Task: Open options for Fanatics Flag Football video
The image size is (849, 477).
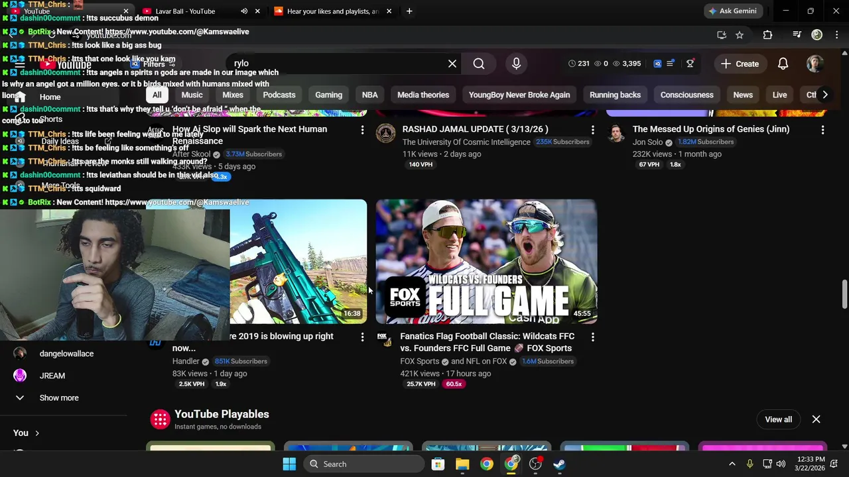Action: [592, 337]
